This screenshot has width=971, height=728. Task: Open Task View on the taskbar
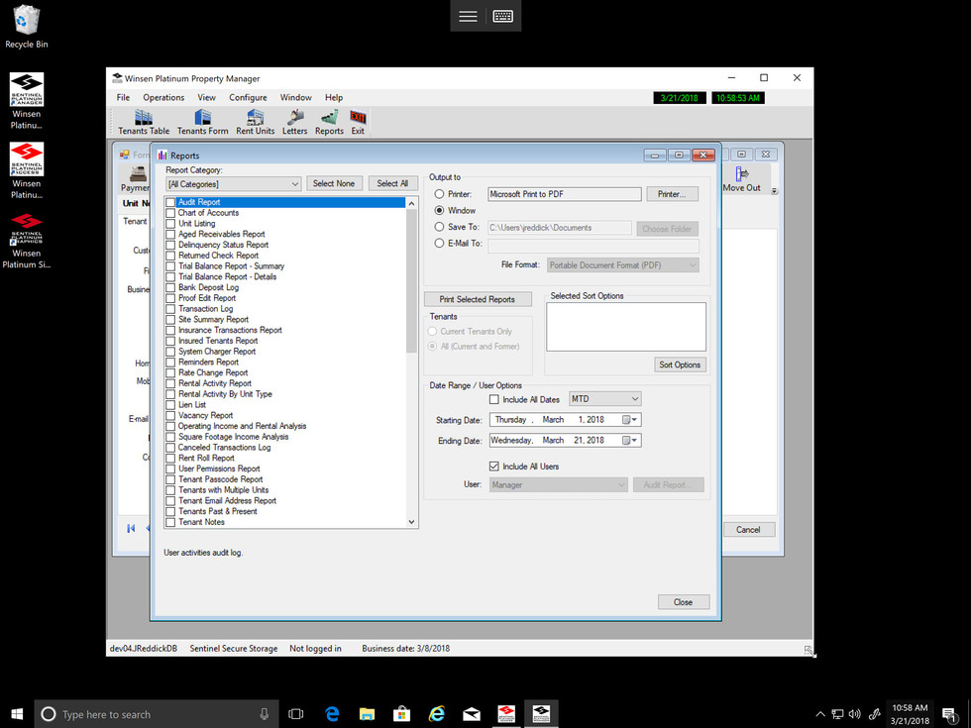[296, 714]
